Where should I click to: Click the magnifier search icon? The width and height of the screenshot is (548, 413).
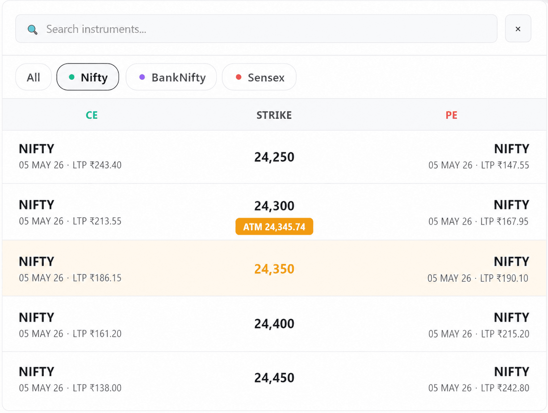33,30
